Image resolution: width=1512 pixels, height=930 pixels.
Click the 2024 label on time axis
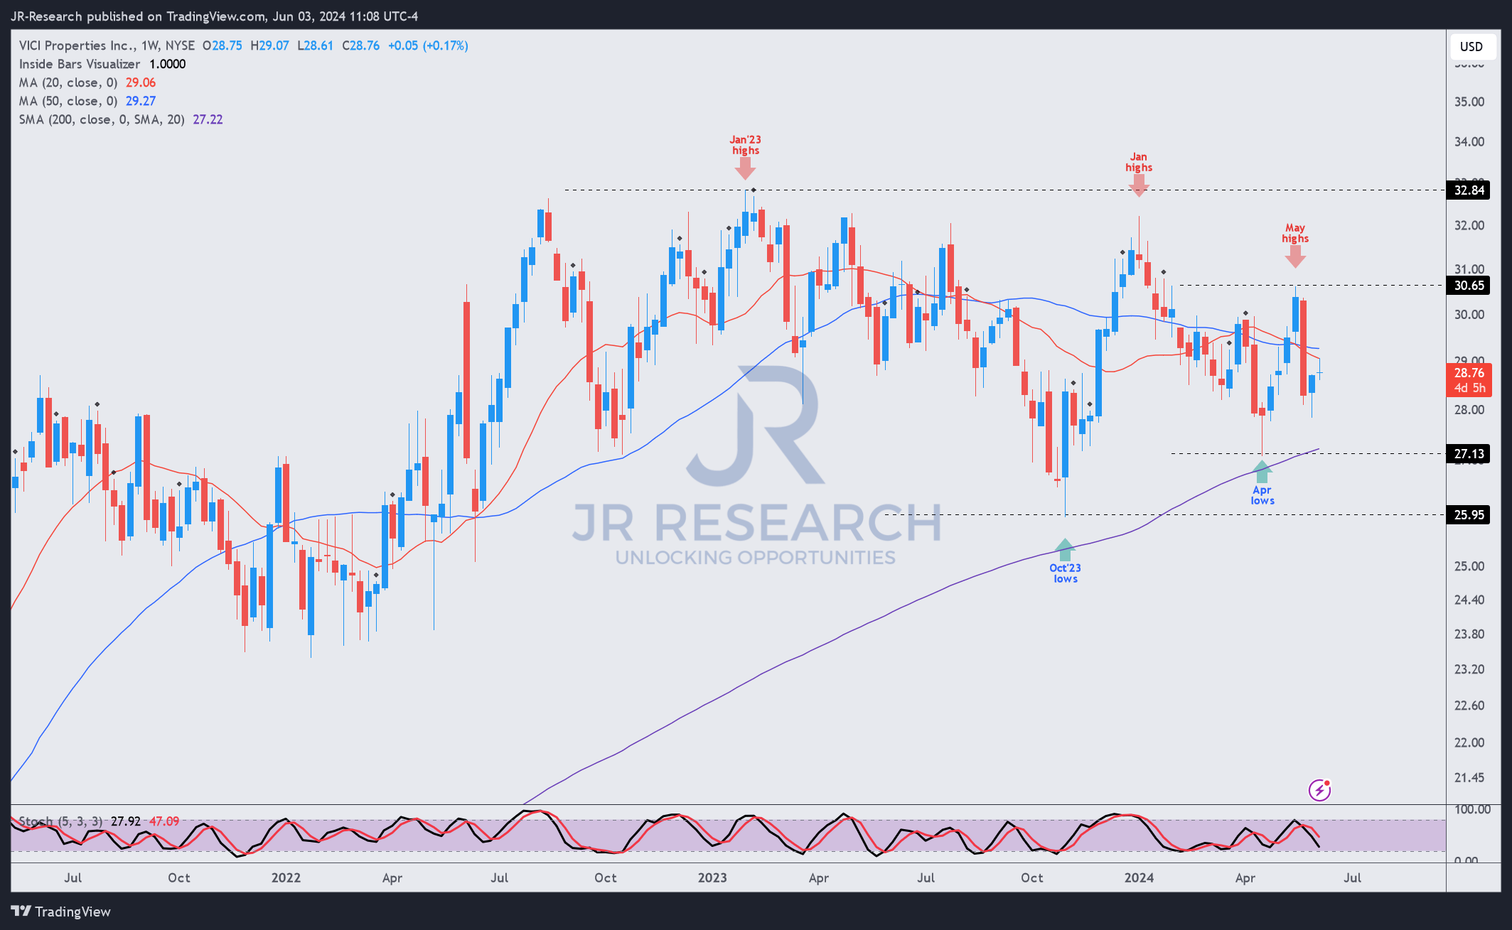point(1139,877)
